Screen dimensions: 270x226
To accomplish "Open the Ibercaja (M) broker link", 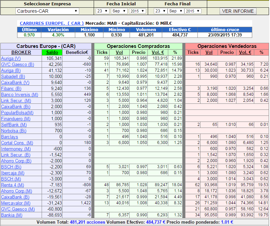I will tap(13, 173).
